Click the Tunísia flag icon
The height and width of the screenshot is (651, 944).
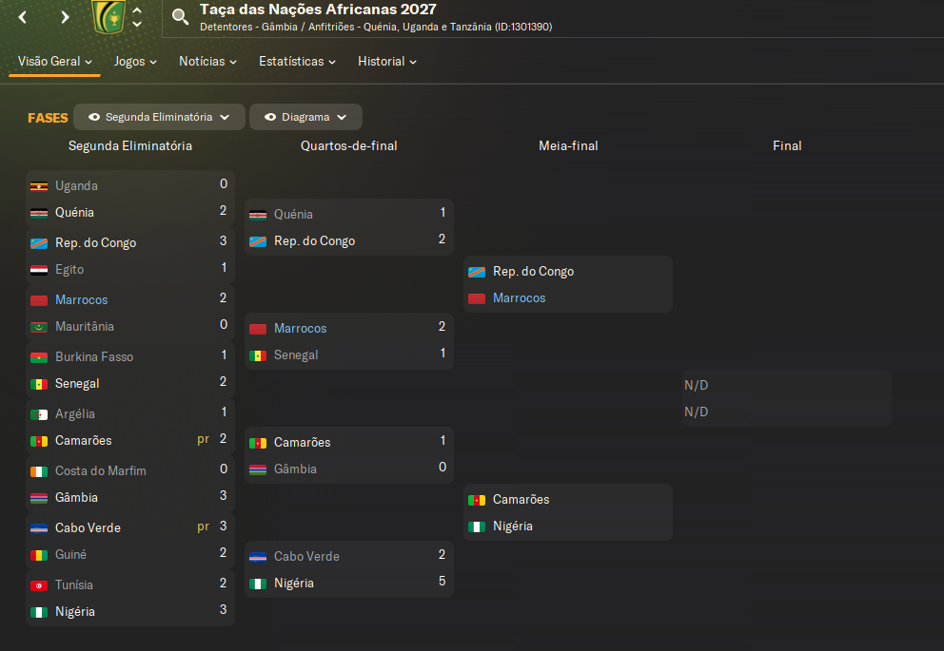tap(39, 585)
